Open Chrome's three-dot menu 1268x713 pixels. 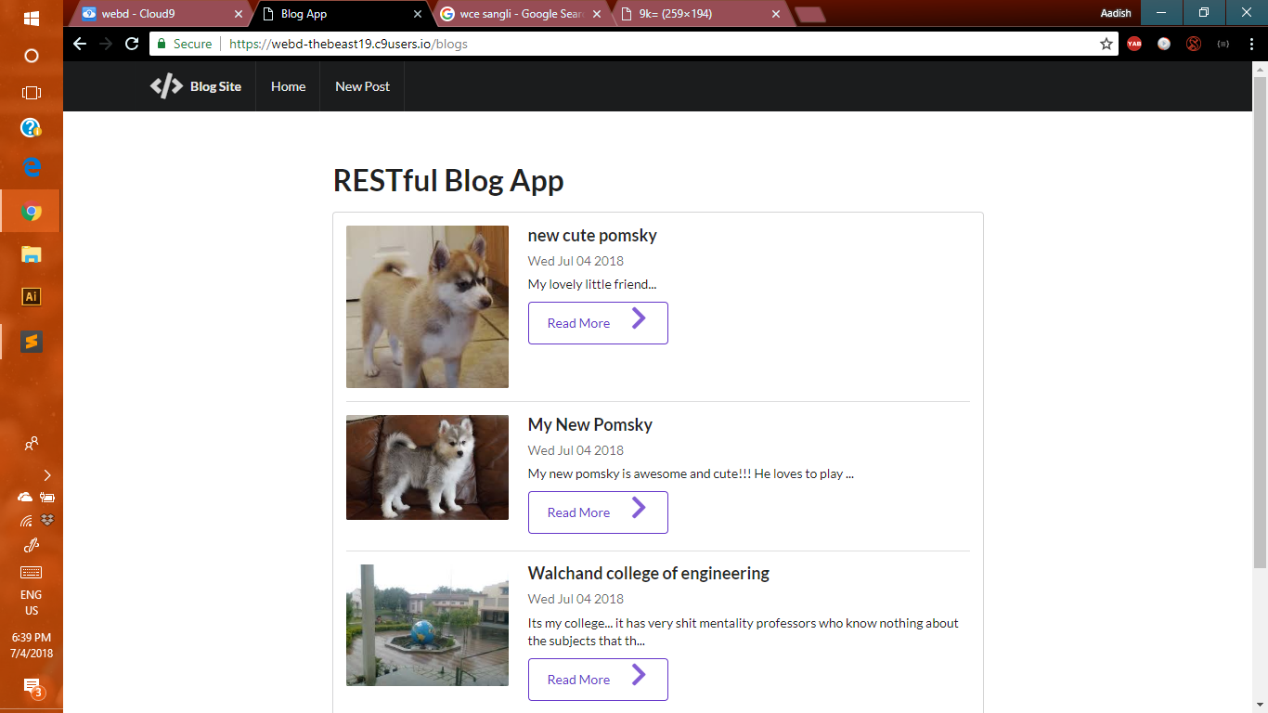[x=1252, y=44]
